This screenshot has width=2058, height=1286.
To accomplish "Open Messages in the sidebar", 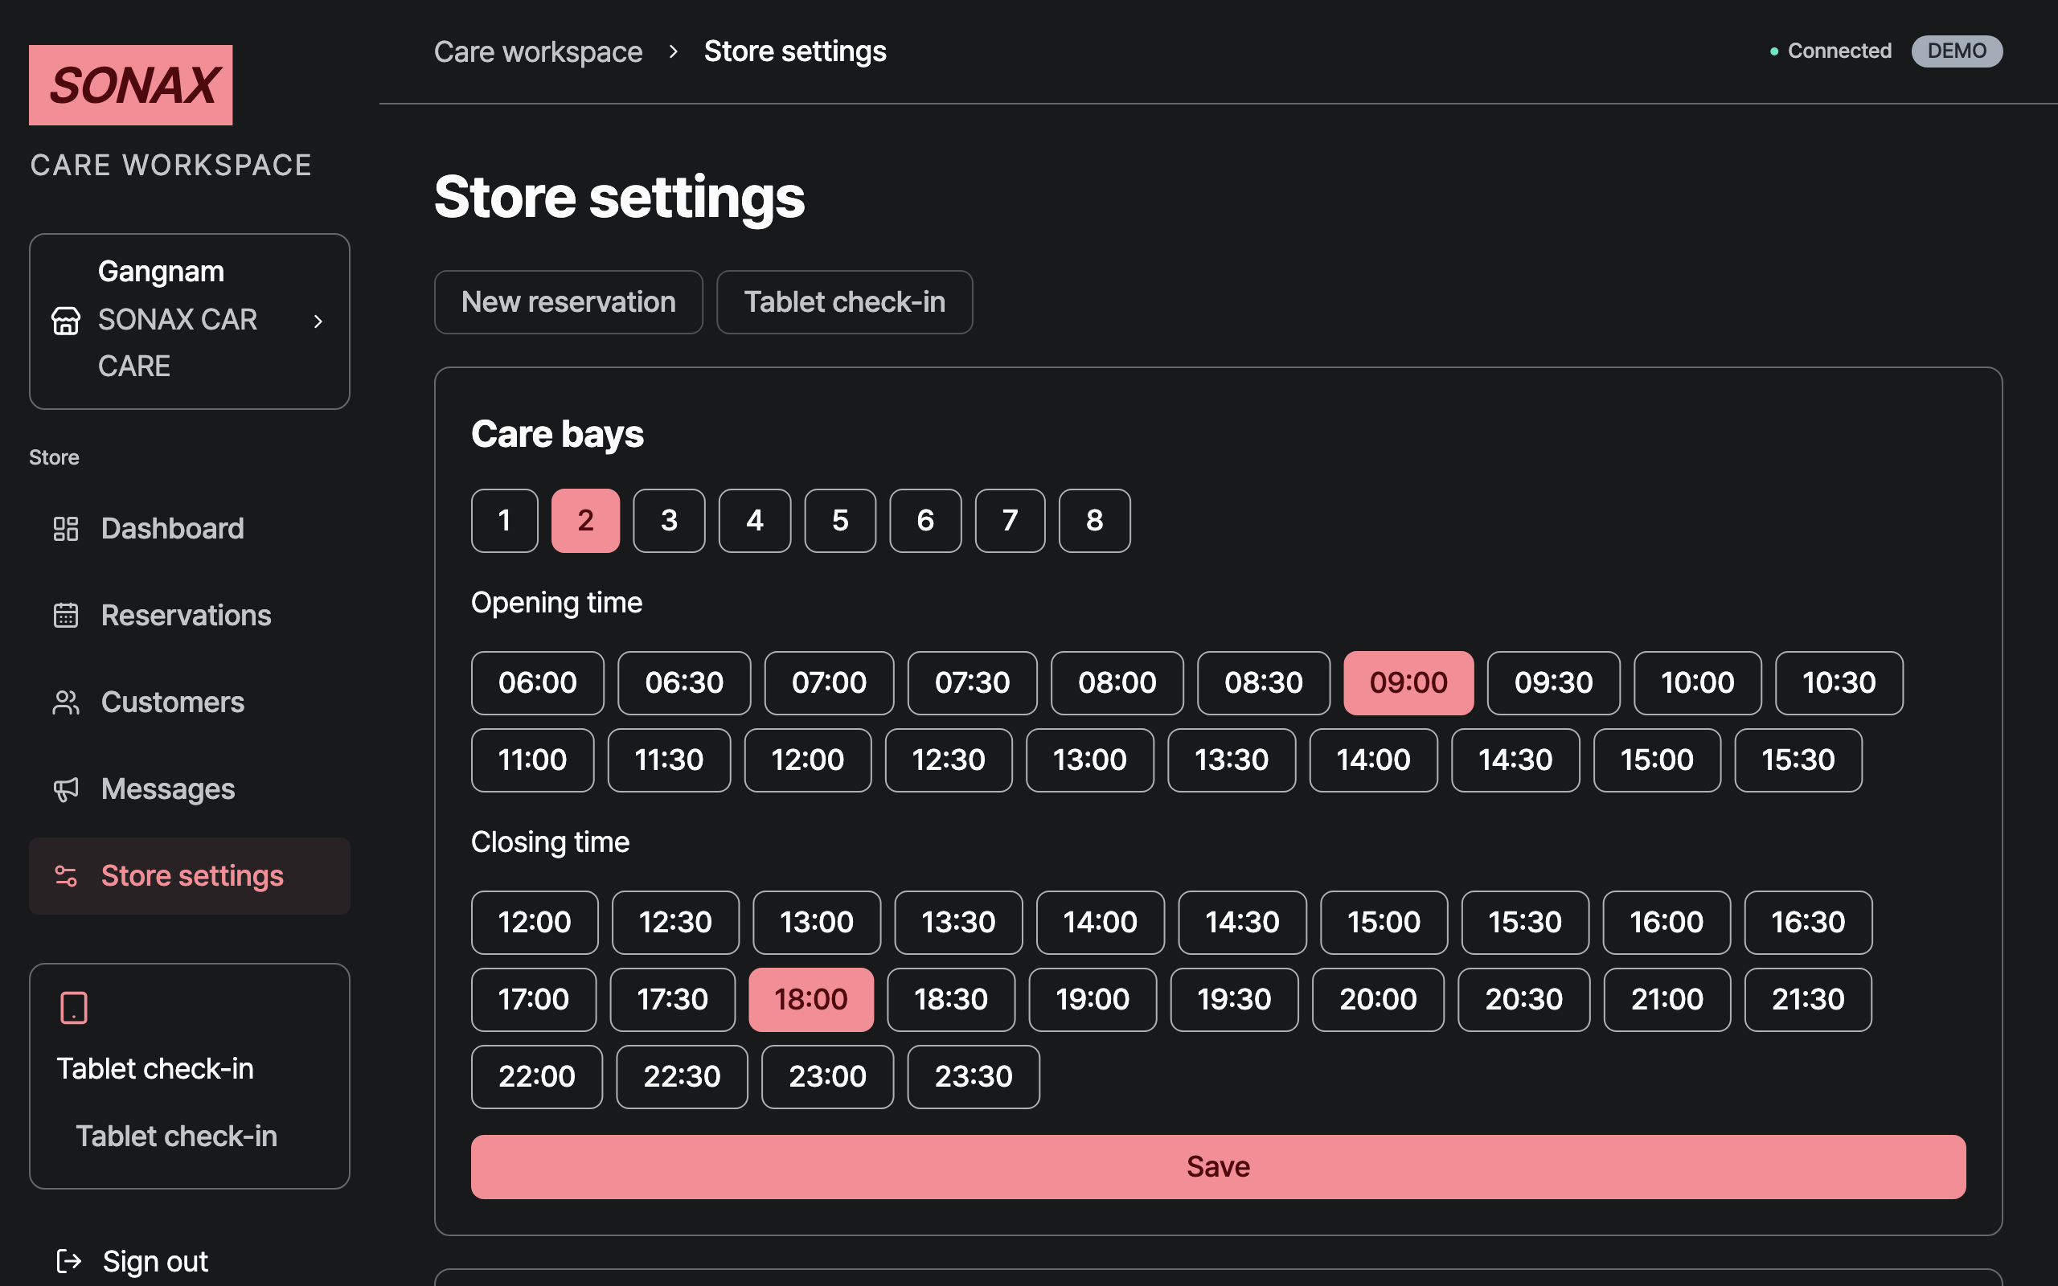I will point(190,788).
